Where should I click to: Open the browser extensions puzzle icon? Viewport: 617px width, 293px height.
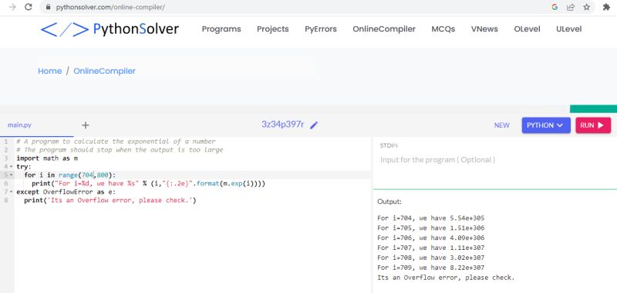tap(606, 7)
